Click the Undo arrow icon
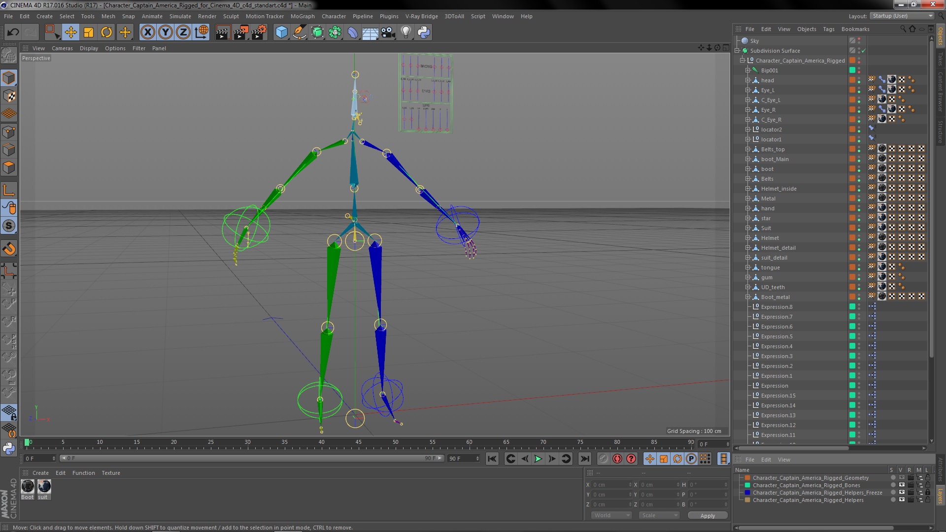 coord(13,33)
